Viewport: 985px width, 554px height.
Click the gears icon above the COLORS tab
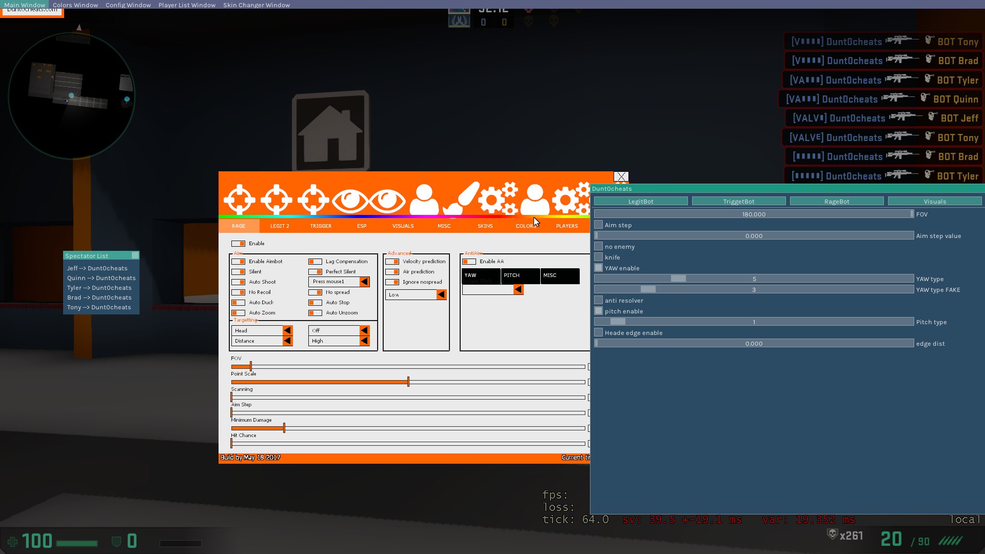click(499, 198)
